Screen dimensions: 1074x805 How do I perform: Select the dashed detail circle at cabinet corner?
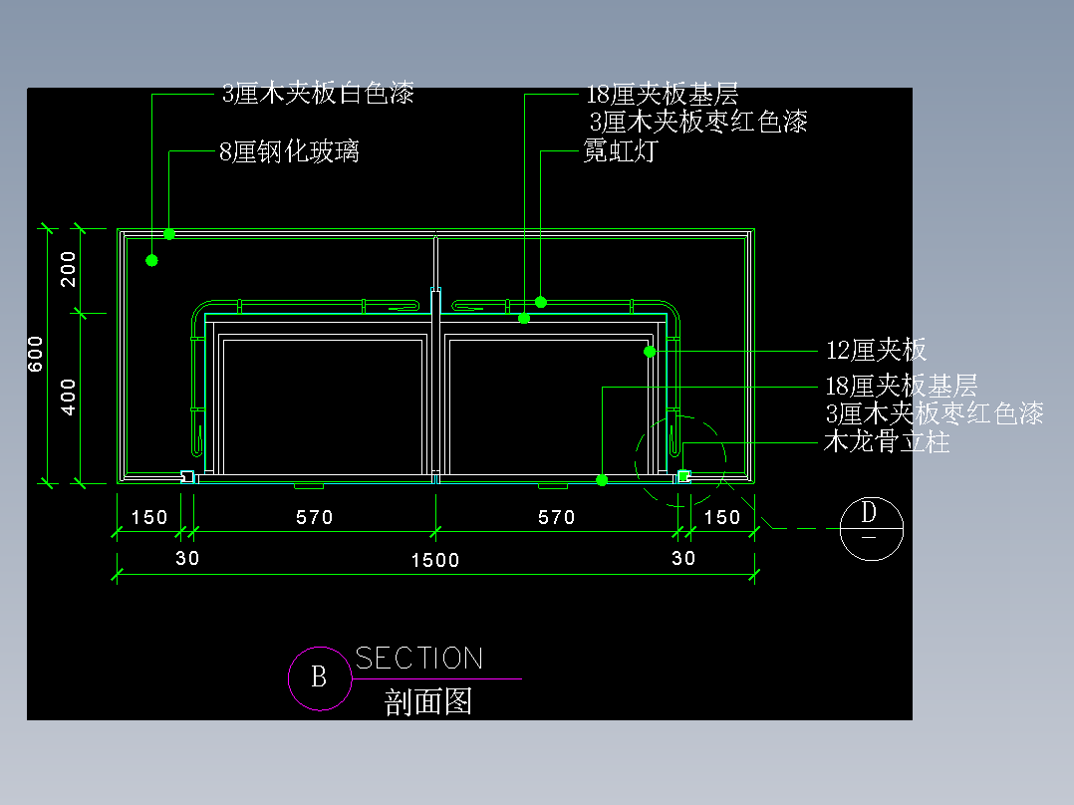[x=680, y=460]
